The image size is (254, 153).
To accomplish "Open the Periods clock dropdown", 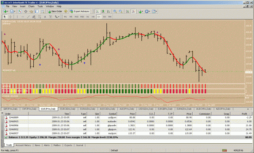I will [x=147, y=11].
